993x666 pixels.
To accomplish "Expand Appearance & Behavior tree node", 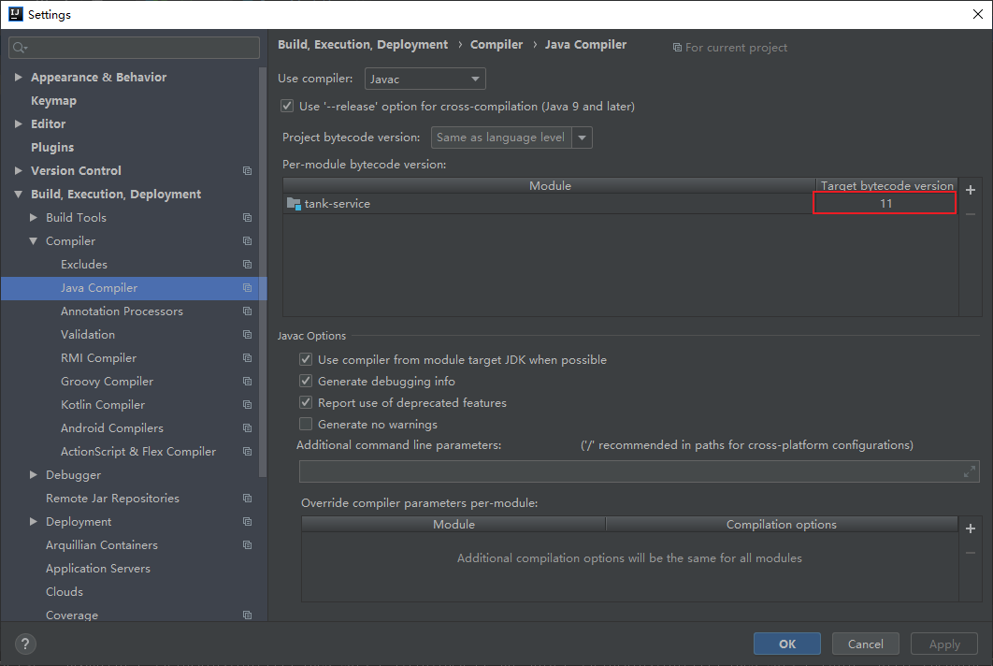I will 19,77.
